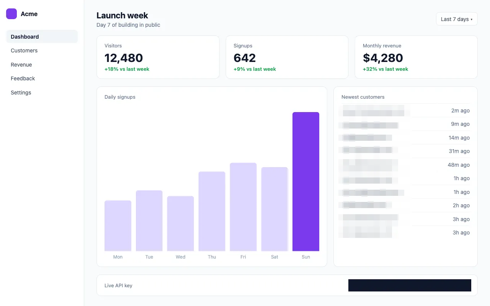The width and height of the screenshot is (490, 306).
Task: Click the Friday signups bar
Action: [243, 207]
